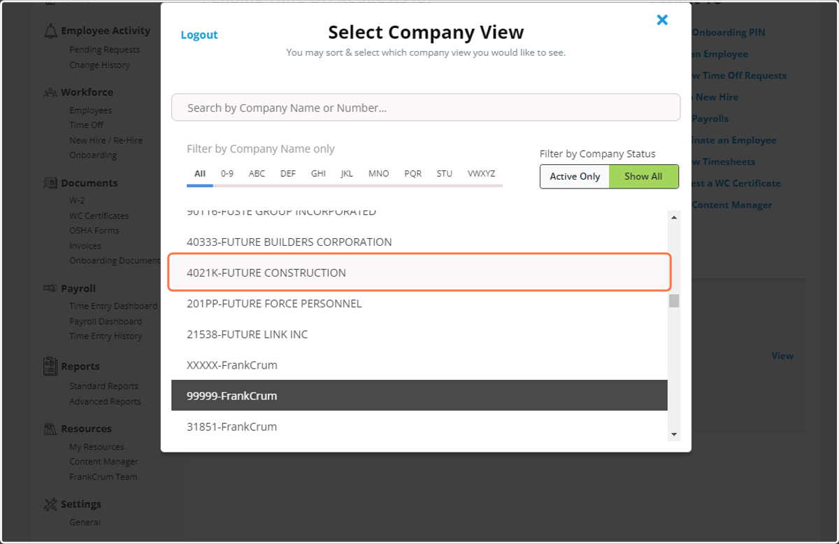
Task: Select the ABC filter tab
Action: 257,174
